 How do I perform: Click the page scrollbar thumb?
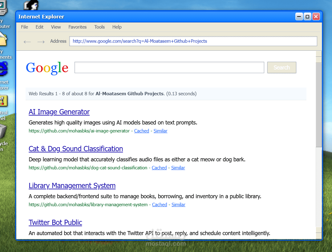[x=319, y=105]
